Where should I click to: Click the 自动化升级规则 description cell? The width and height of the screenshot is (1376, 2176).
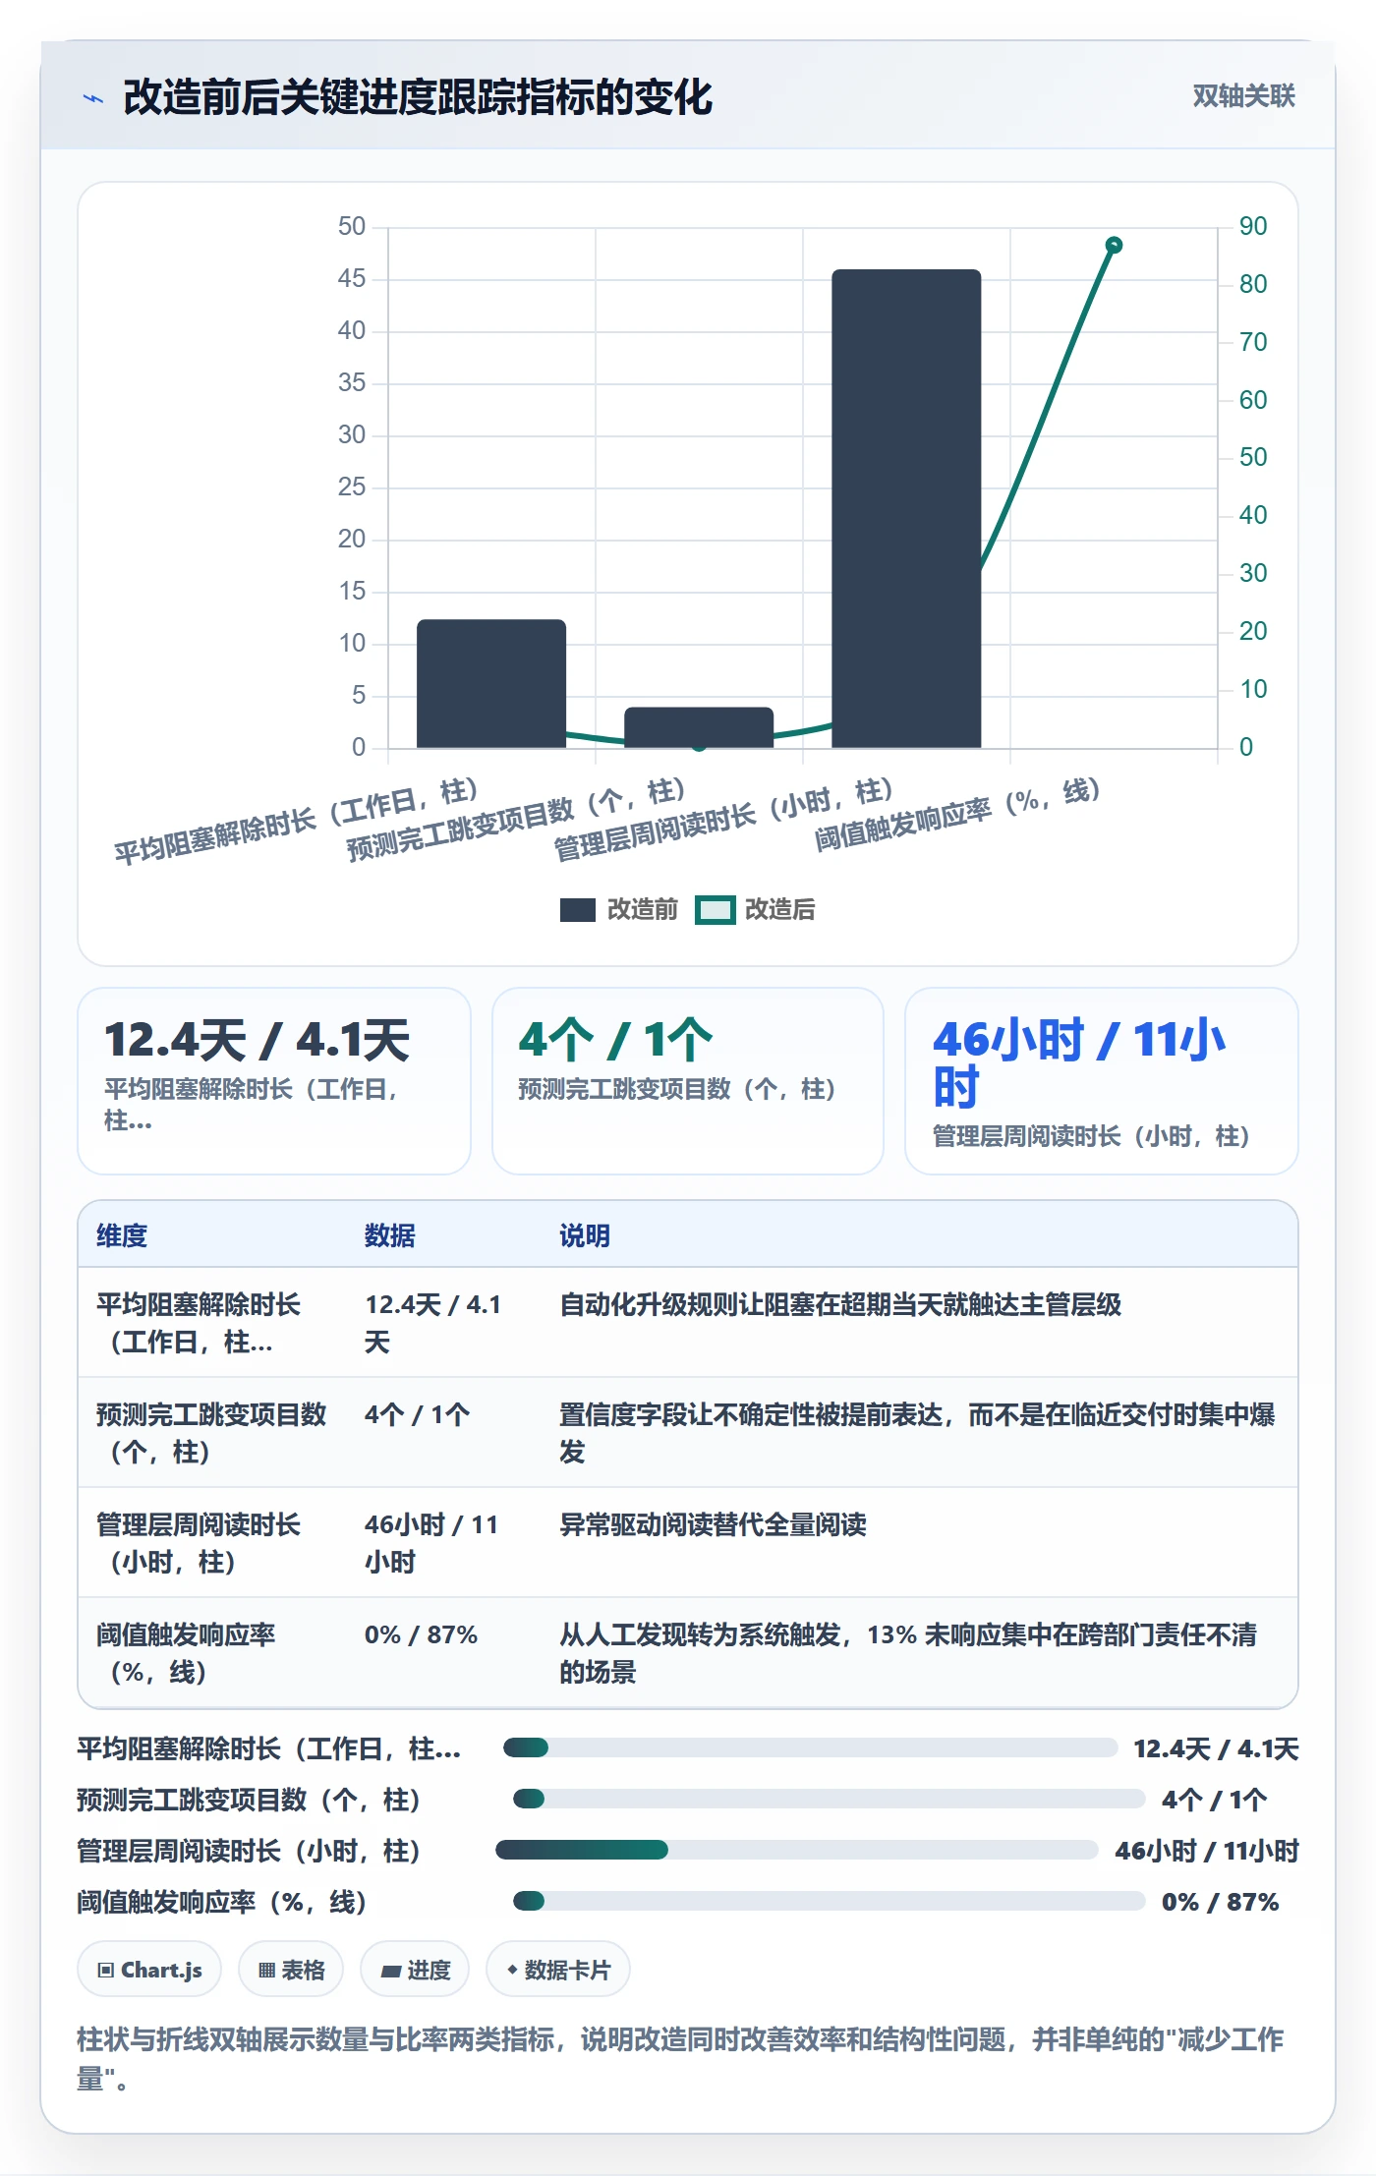(840, 1304)
